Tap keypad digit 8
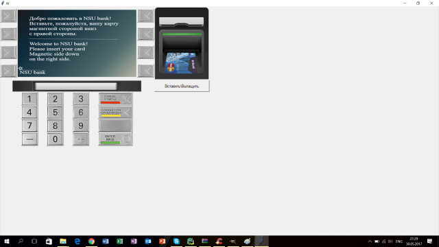The height and width of the screenshot is (247, 439). [55, 126]
